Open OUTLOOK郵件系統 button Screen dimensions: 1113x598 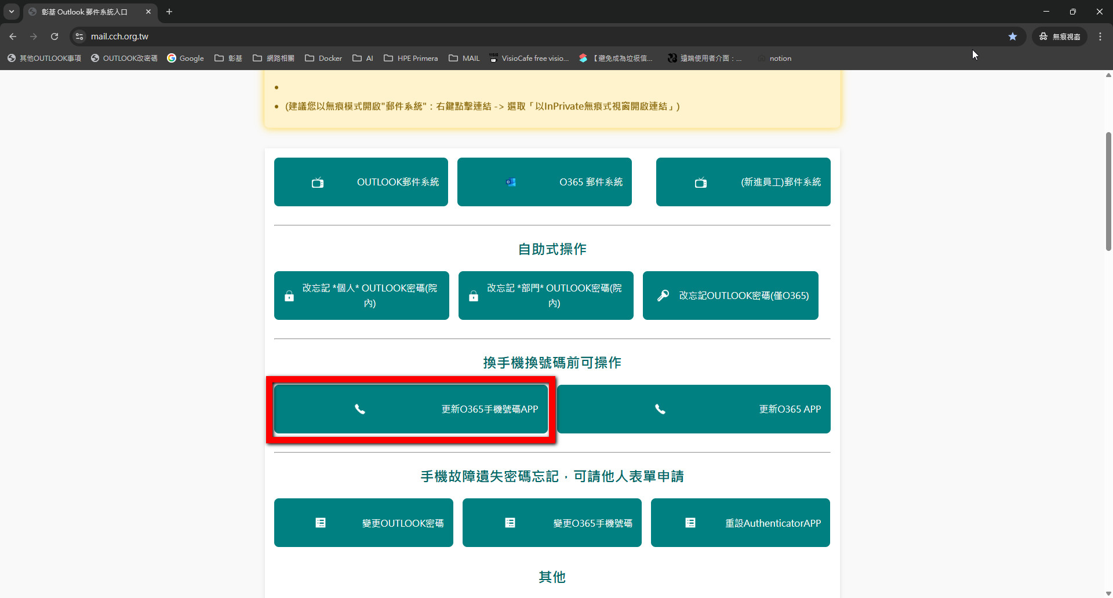point(361,182)
